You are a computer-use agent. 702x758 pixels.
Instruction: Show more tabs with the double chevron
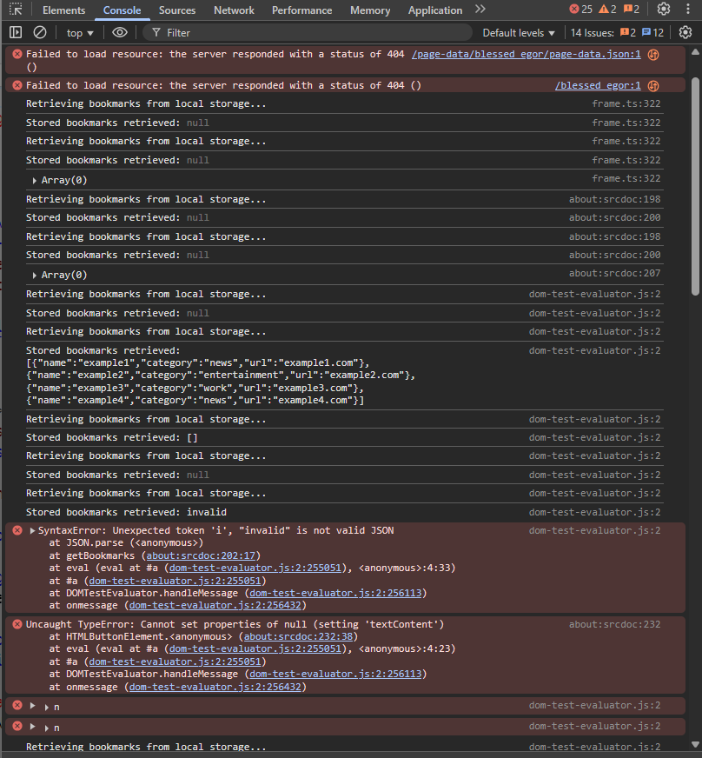480,10
